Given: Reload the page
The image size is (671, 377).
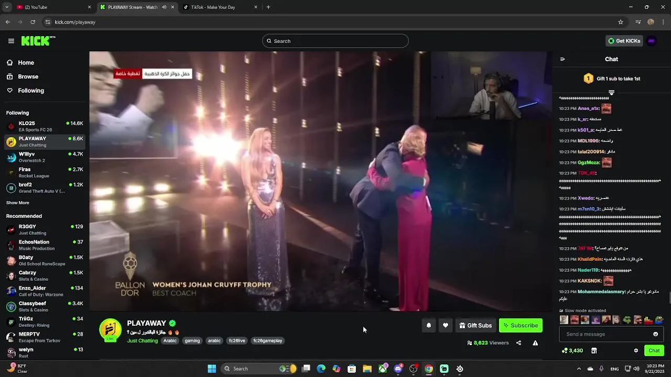Looking at the screenshot, I should pos(33,22).
